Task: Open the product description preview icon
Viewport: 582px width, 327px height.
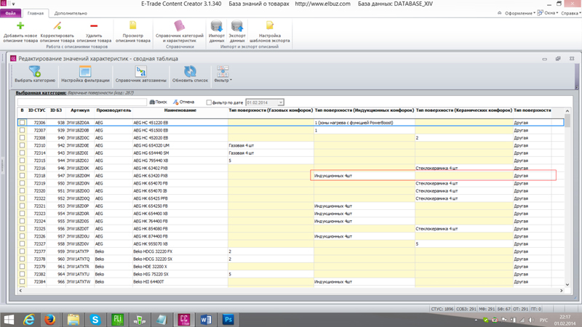Action: [133, 25]
